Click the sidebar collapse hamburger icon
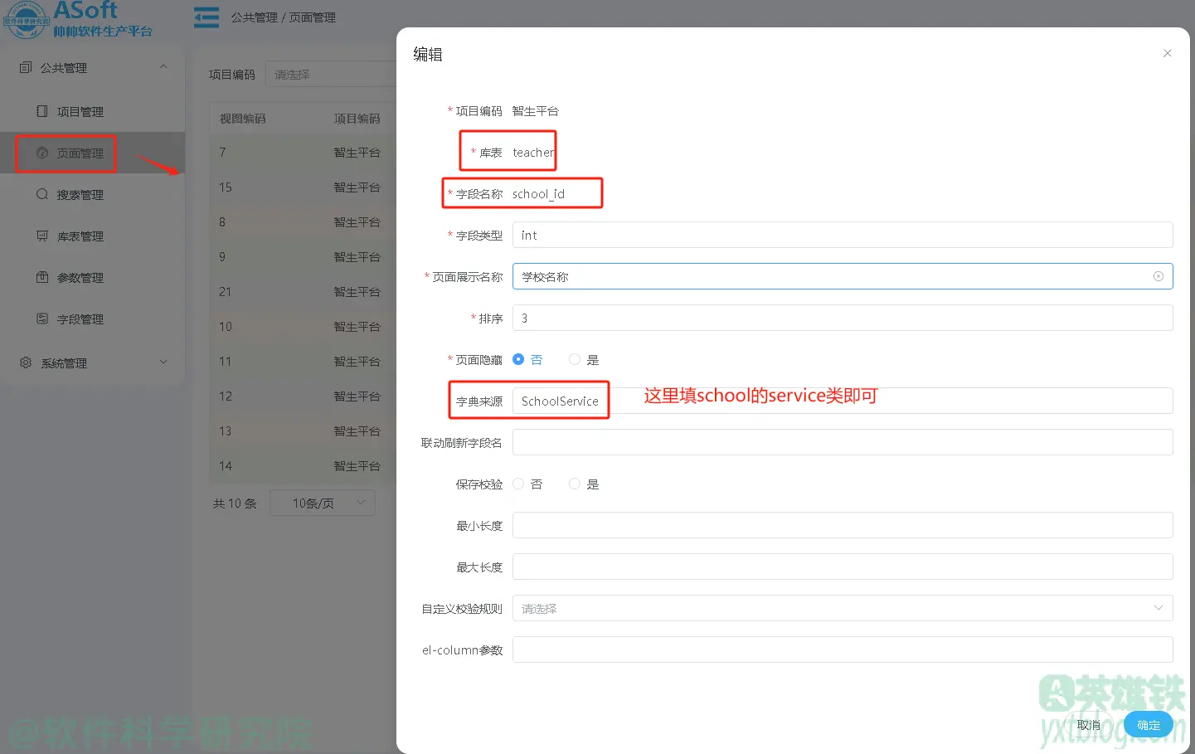The image size is (1195, 754). (206, 17)
